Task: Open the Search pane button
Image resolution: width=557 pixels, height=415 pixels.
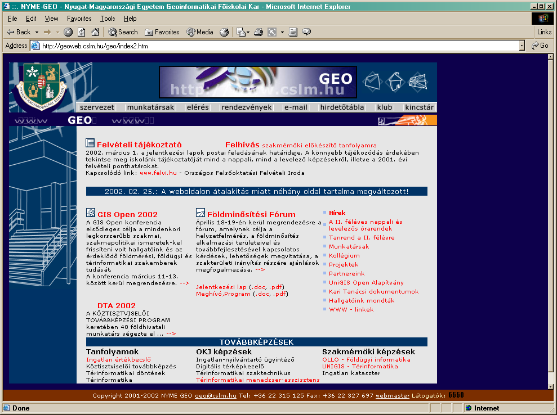Action: [123, 32]
